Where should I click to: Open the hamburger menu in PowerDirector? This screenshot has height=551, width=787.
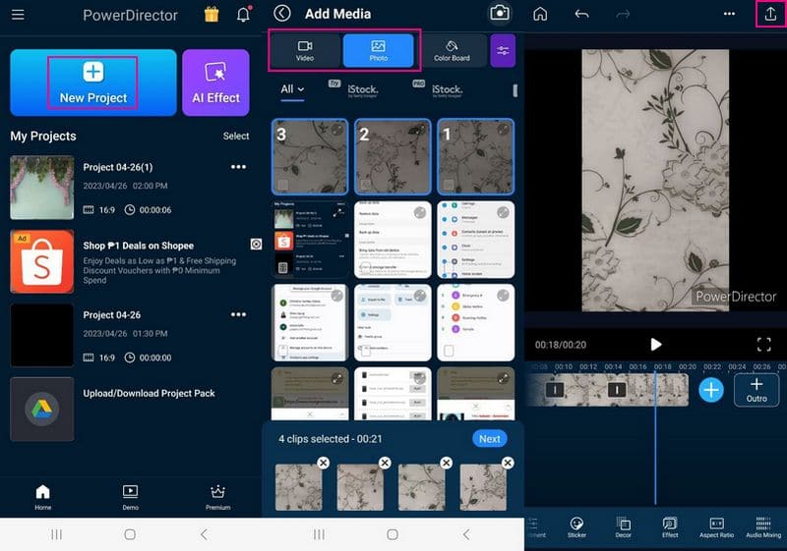pos(18,15)
